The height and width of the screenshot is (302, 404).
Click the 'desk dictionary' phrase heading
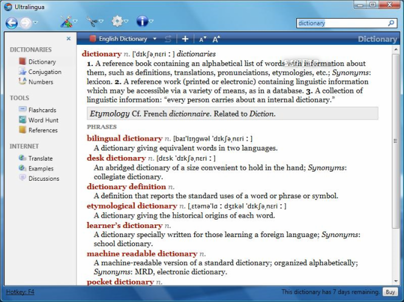pyautogui.click(x=116, y=158)
